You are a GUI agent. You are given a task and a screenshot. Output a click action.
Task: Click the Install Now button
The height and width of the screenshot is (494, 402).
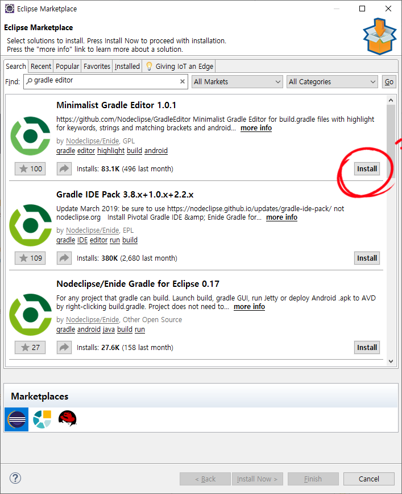point(257,479)
